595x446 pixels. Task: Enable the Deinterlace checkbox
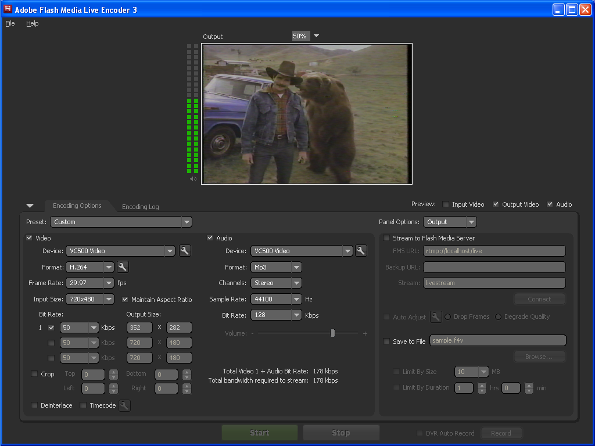[x=34, y=405]
